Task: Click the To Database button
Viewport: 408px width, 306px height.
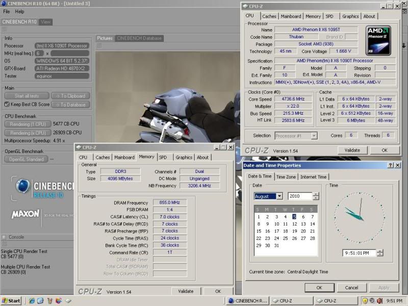Action: 70,105
